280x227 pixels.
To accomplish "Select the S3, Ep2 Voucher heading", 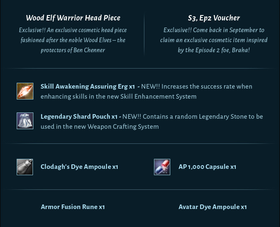I will 214,18.
